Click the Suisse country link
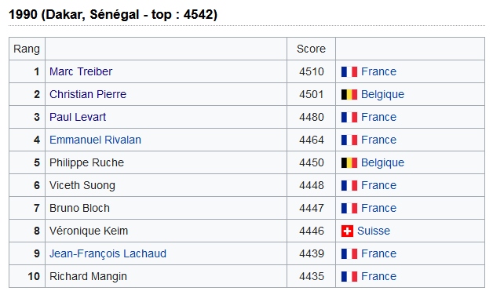493x295 pixels. pos(374,231)
